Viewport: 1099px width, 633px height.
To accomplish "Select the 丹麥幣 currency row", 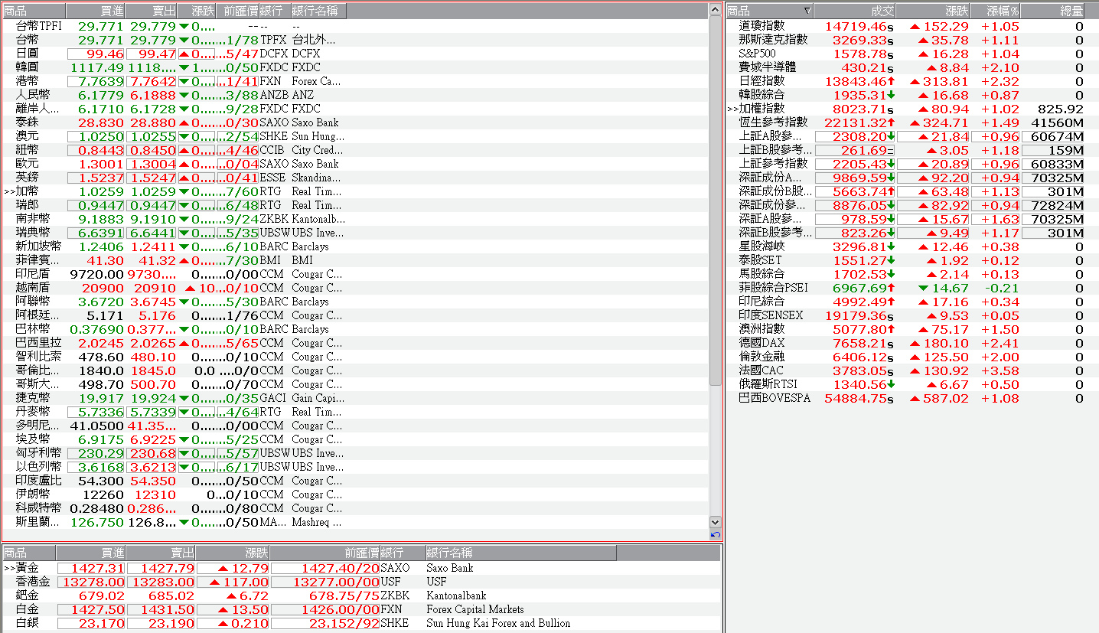I will tap(356, 412).
